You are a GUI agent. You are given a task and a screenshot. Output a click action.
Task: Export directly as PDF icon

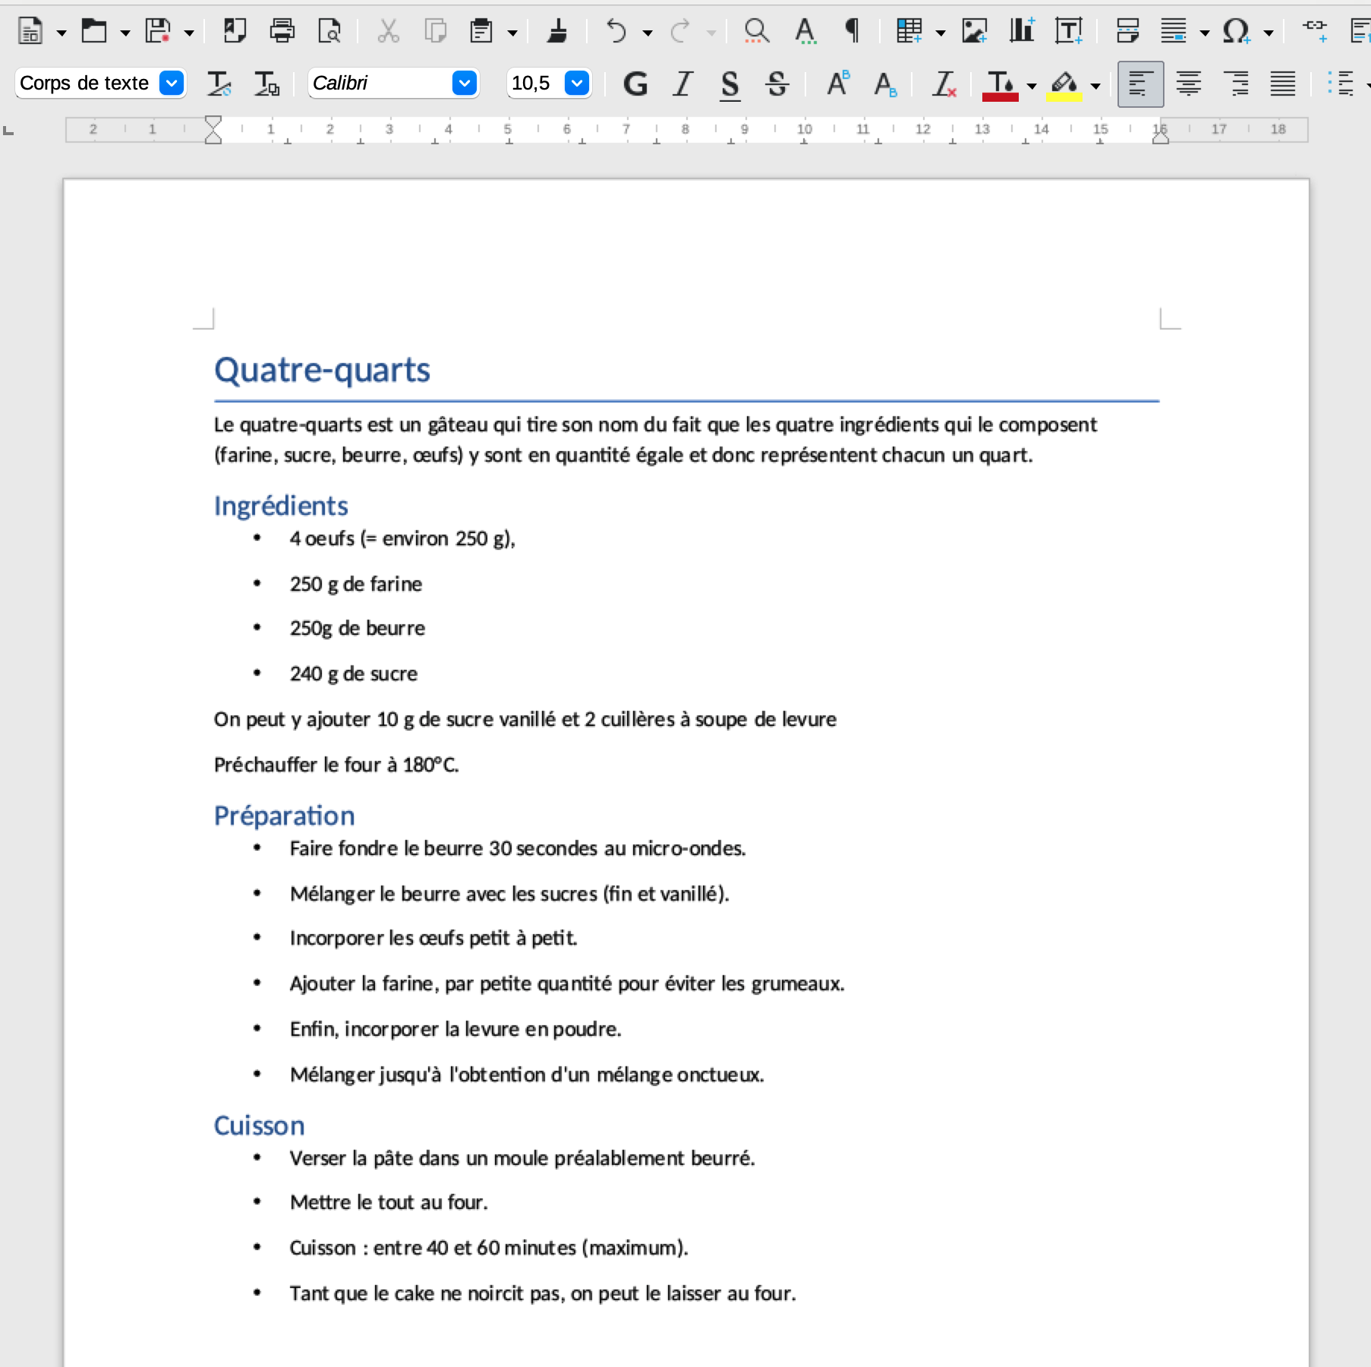(x=235, y=31)
